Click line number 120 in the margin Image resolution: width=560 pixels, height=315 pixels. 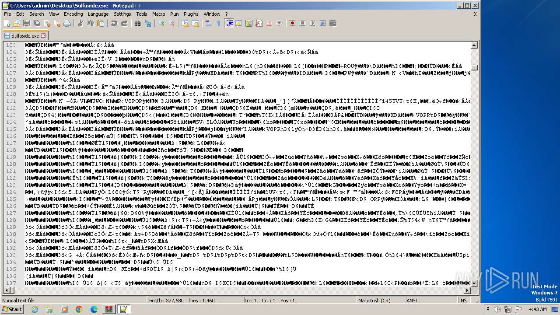click(11, 164)
